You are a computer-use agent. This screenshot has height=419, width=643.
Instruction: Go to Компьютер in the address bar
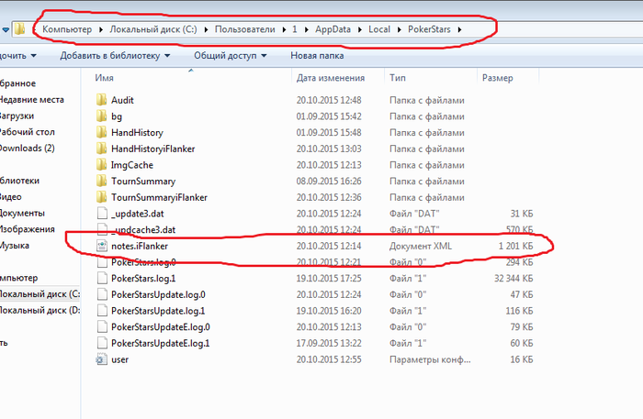(x=67, y=29)
